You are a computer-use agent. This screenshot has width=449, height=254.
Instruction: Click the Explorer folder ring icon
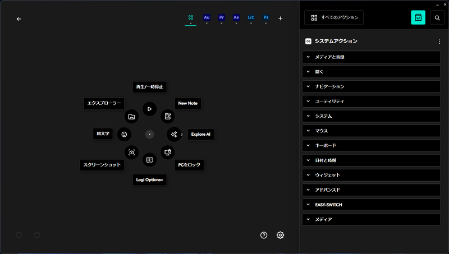point(131,117)
